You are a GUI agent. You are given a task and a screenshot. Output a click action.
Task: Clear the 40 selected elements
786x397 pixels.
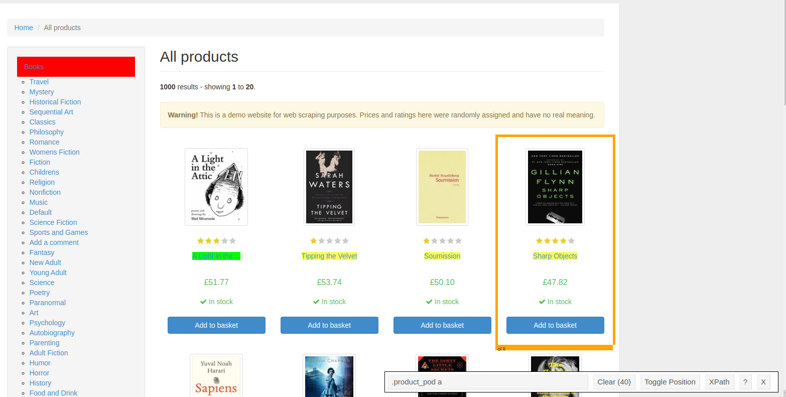(614, 382)
